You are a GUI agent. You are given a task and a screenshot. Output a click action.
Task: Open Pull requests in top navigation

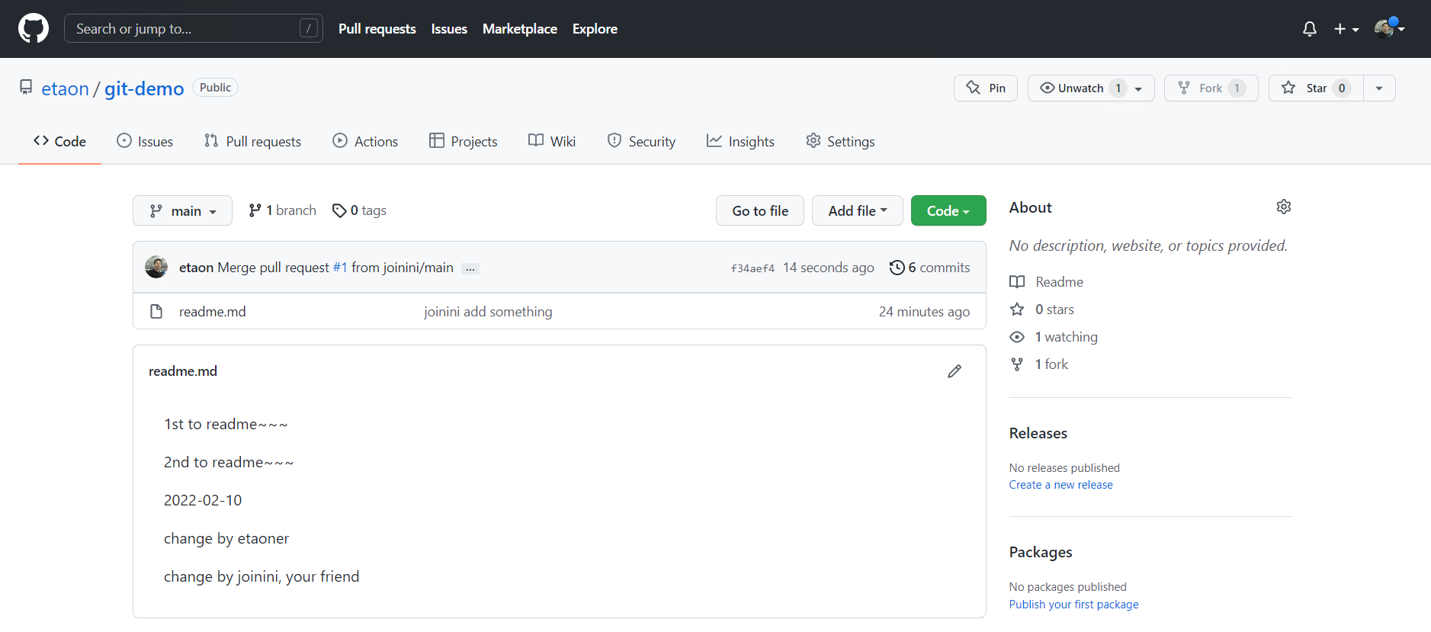tap(377, 29)
